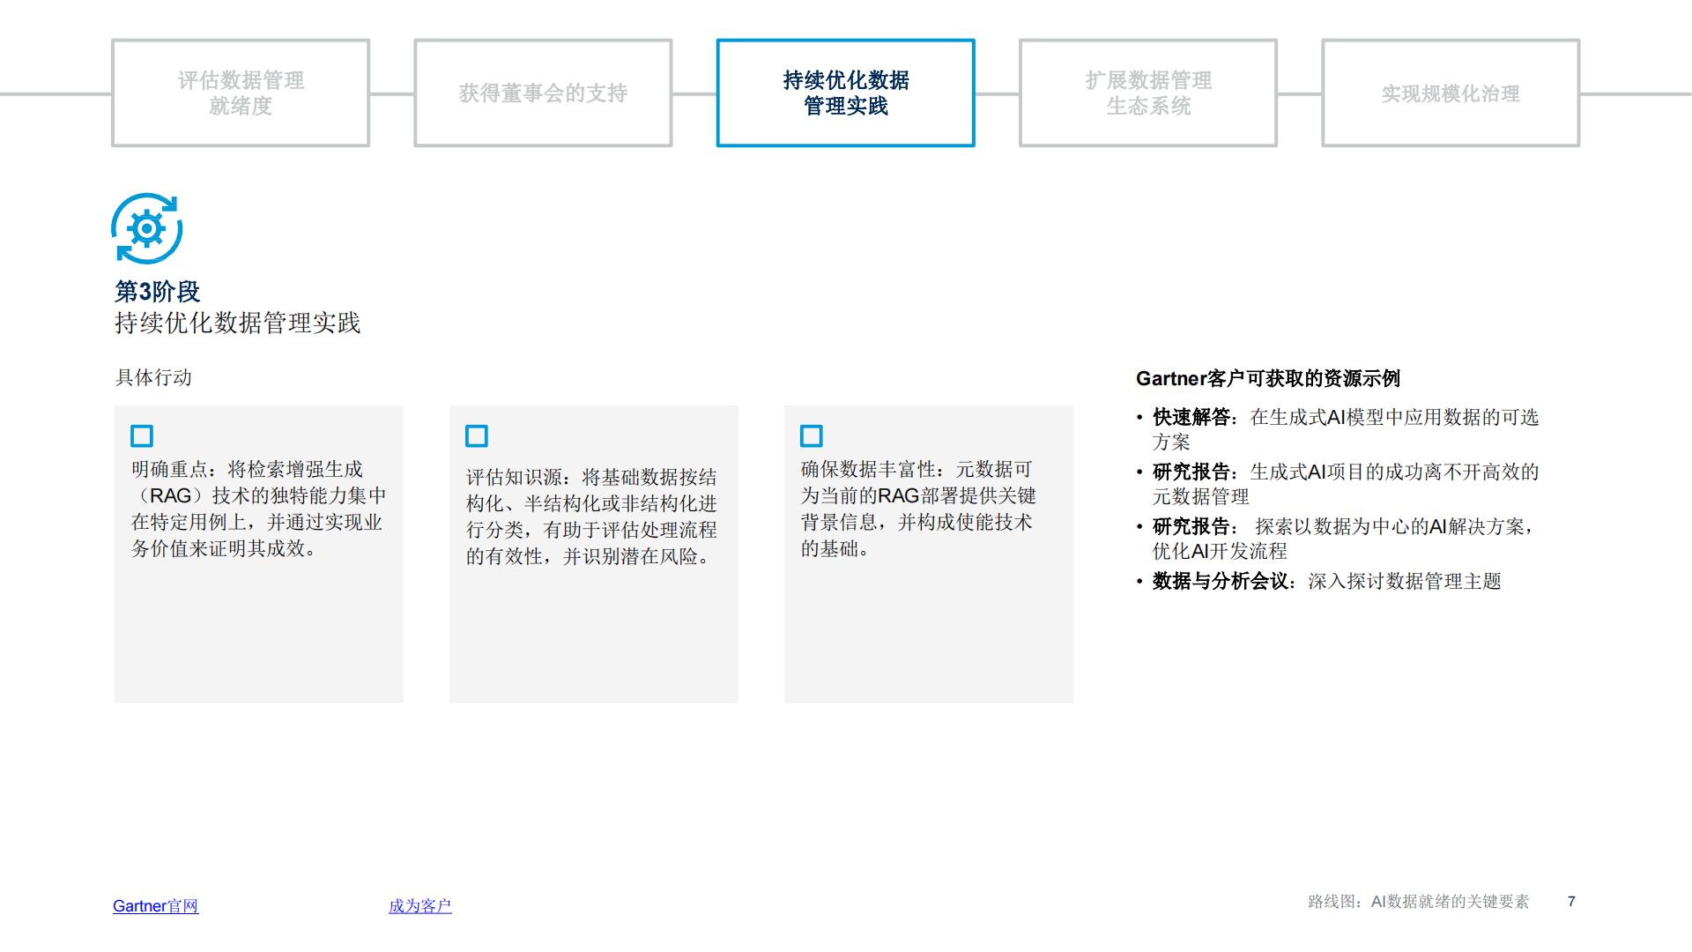Click the 第3阶段 heading
The width and height of the screenshot is (1692, 952).
pos(158,292)
